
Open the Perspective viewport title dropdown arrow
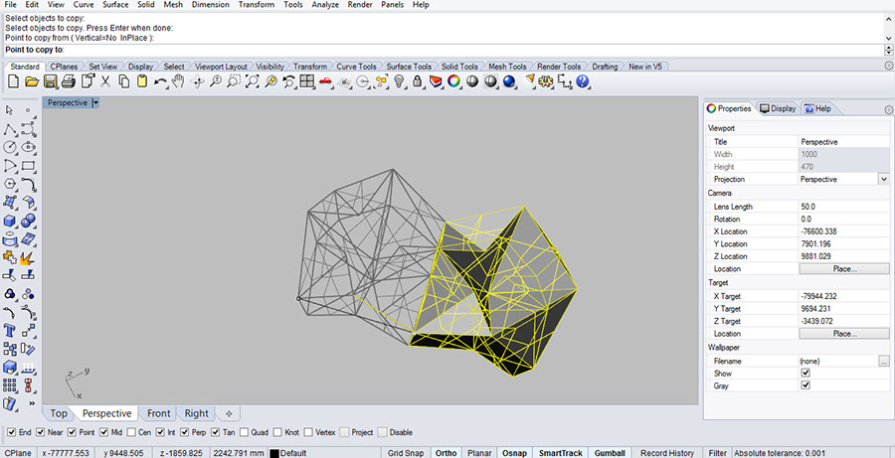tap(95, 102)
